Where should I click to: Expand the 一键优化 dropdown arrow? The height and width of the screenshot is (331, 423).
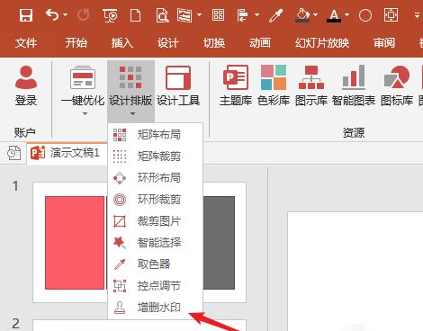click(85, 113)
